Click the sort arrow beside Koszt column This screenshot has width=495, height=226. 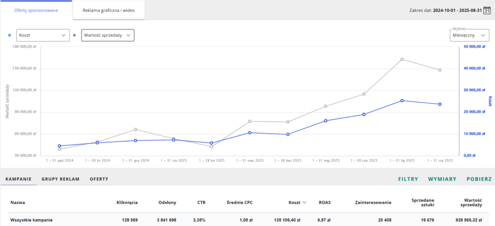tap(304, 202)
